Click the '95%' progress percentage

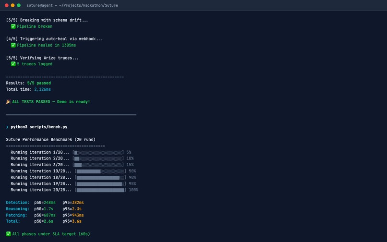pos(133,184)
